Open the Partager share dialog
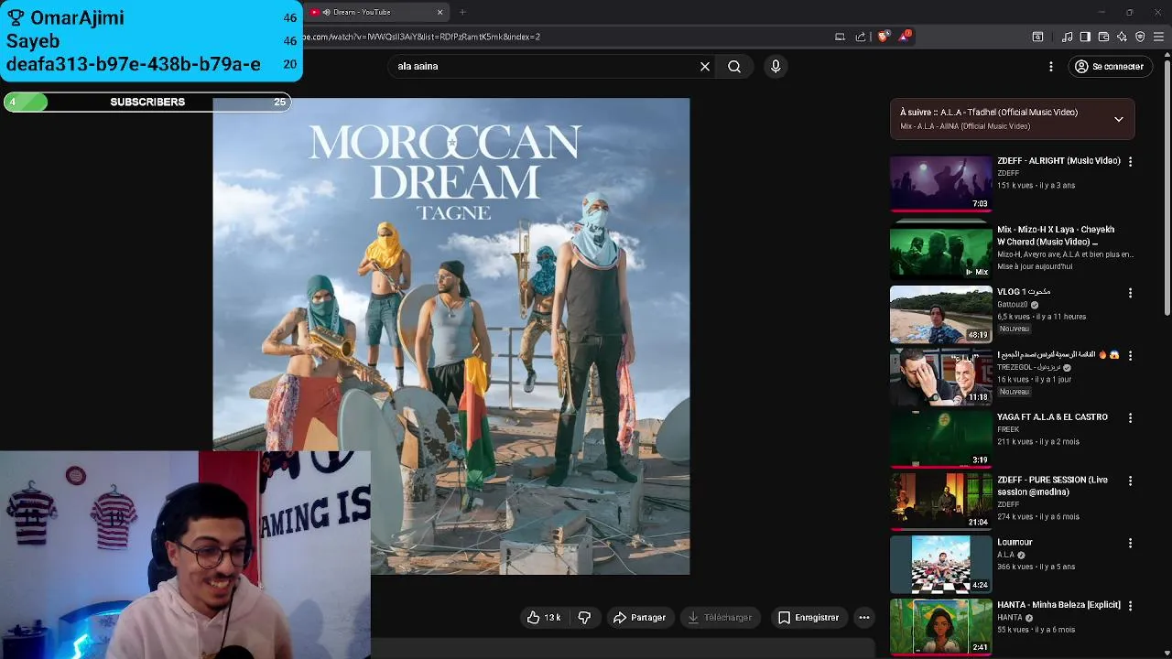 pyautogui.click(x=639, y=618)
